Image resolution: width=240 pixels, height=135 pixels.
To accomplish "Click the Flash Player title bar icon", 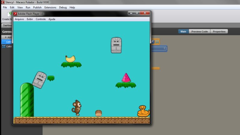I will (x=15, y=14).
